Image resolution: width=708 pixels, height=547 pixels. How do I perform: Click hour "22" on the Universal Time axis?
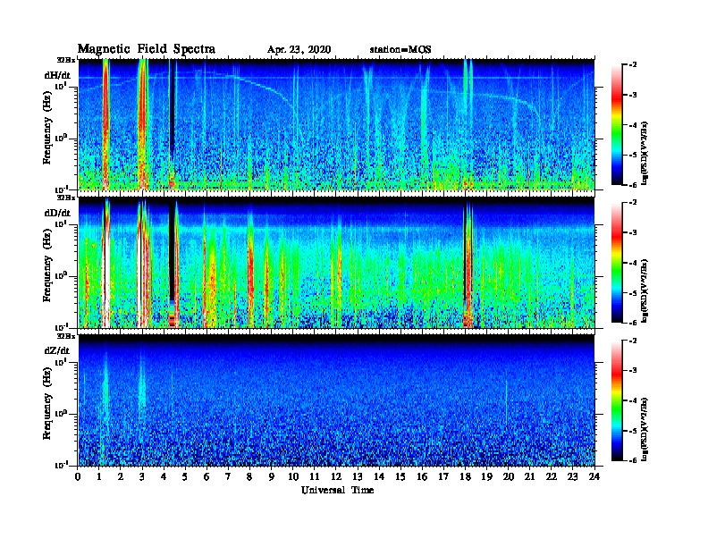click(552, 477)
